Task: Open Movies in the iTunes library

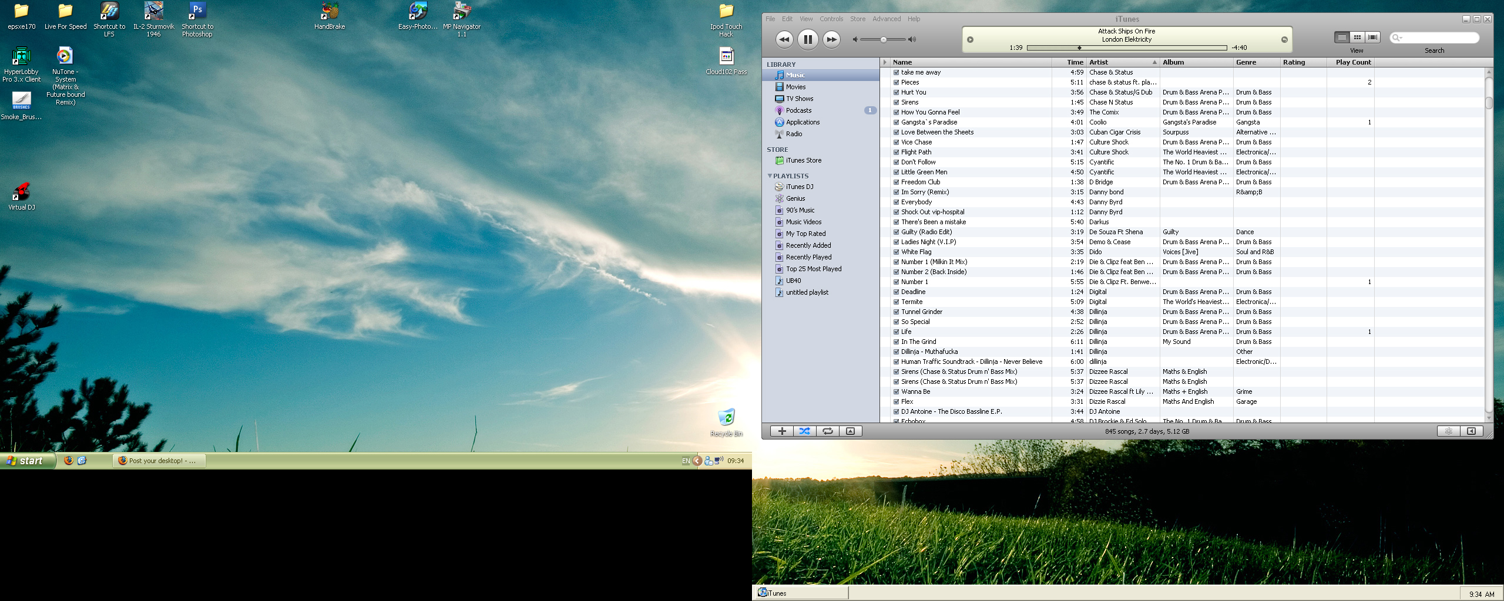Action: [x=821, y=87]
